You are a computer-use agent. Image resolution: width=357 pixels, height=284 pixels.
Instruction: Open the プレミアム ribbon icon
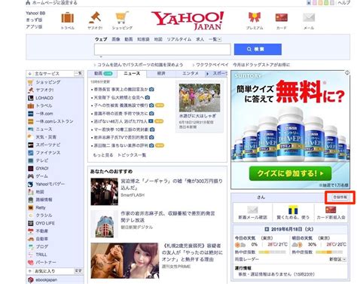click(x=255, y=17)
